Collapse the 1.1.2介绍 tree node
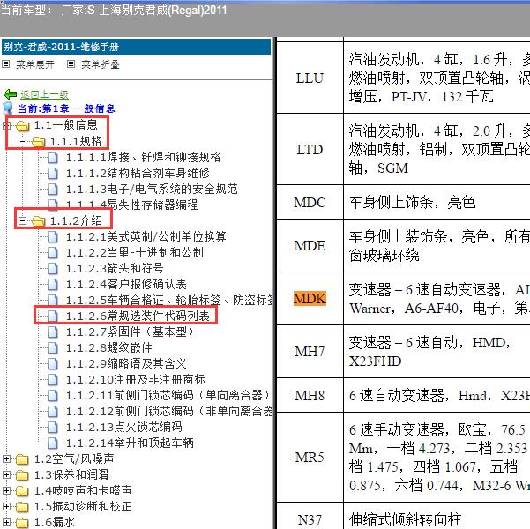530x529 pixels. pos(22,220)
